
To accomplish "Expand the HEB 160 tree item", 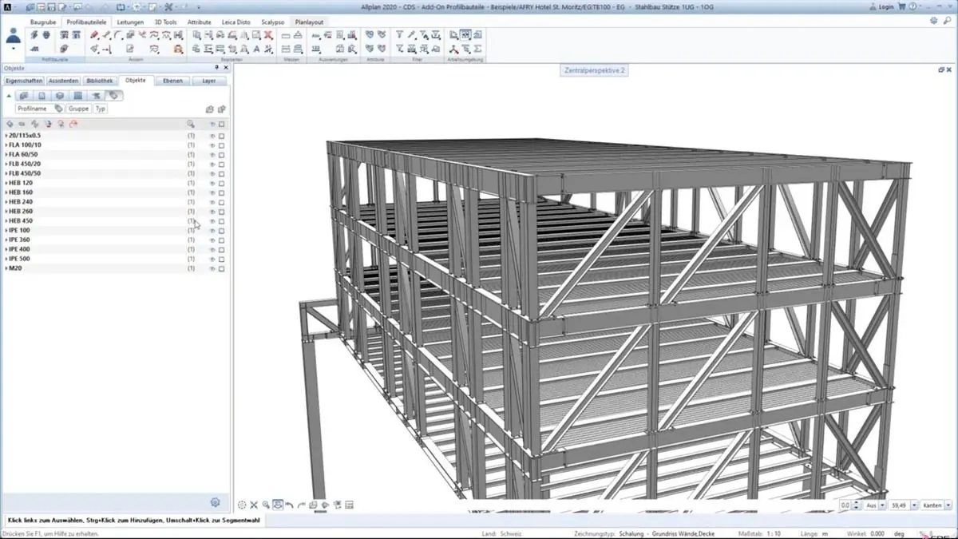I will pyautogui.click(x=6, y=192).
